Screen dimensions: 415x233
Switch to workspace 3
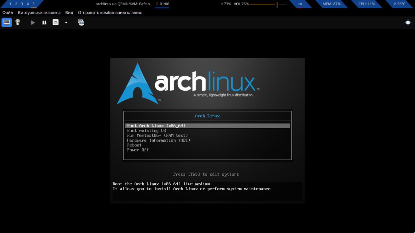(22, 4)
